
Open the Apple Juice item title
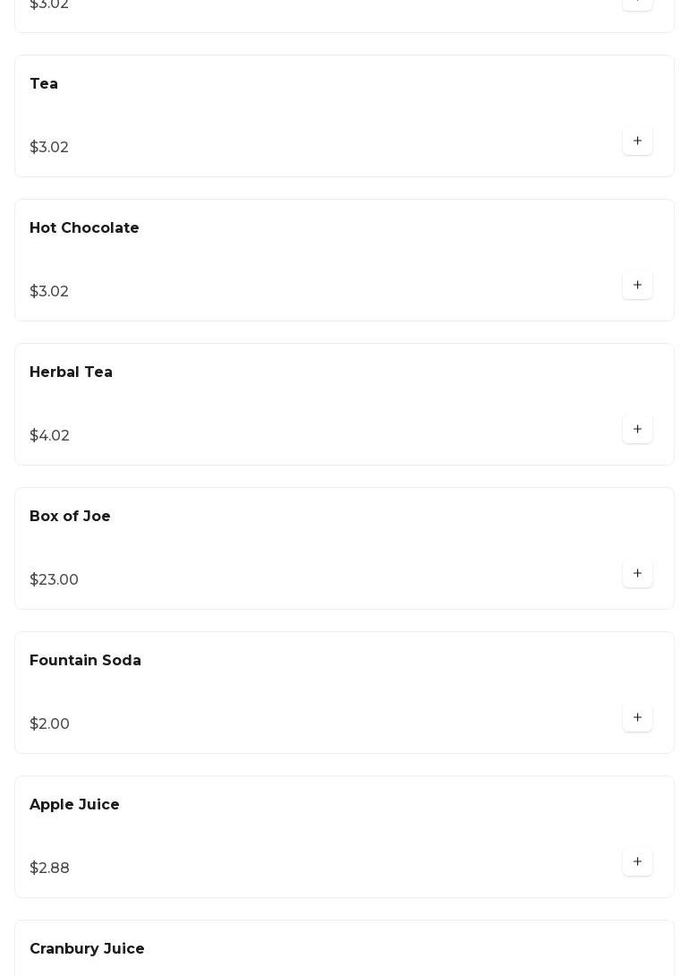point(74,804)
